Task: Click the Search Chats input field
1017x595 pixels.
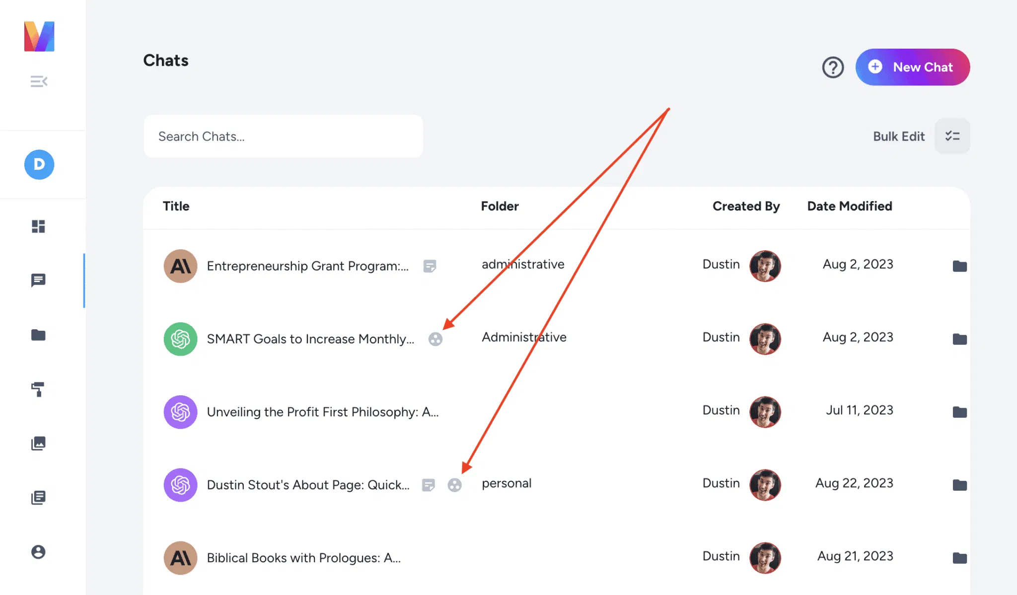Action: coord(283,137)
